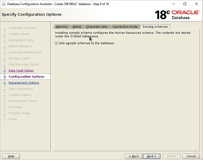Click the Data Vault Option step bullet
Image resolution: width=203 pixels, height=160 pixels.
(5, 71)
